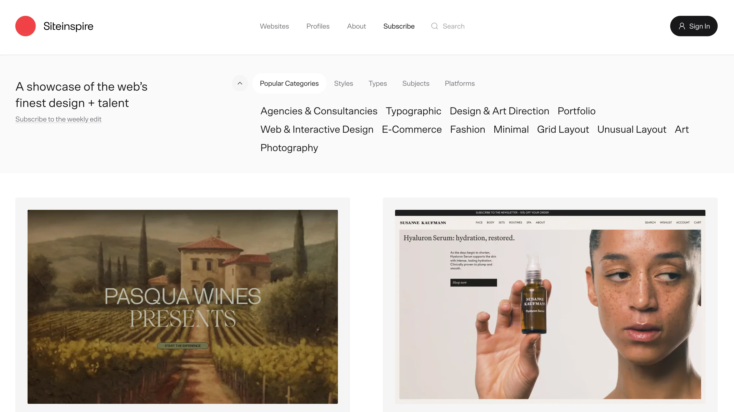This screenshot has height=412, width=734.
Task: Browse the Typographic category
Action: point(413,111)
